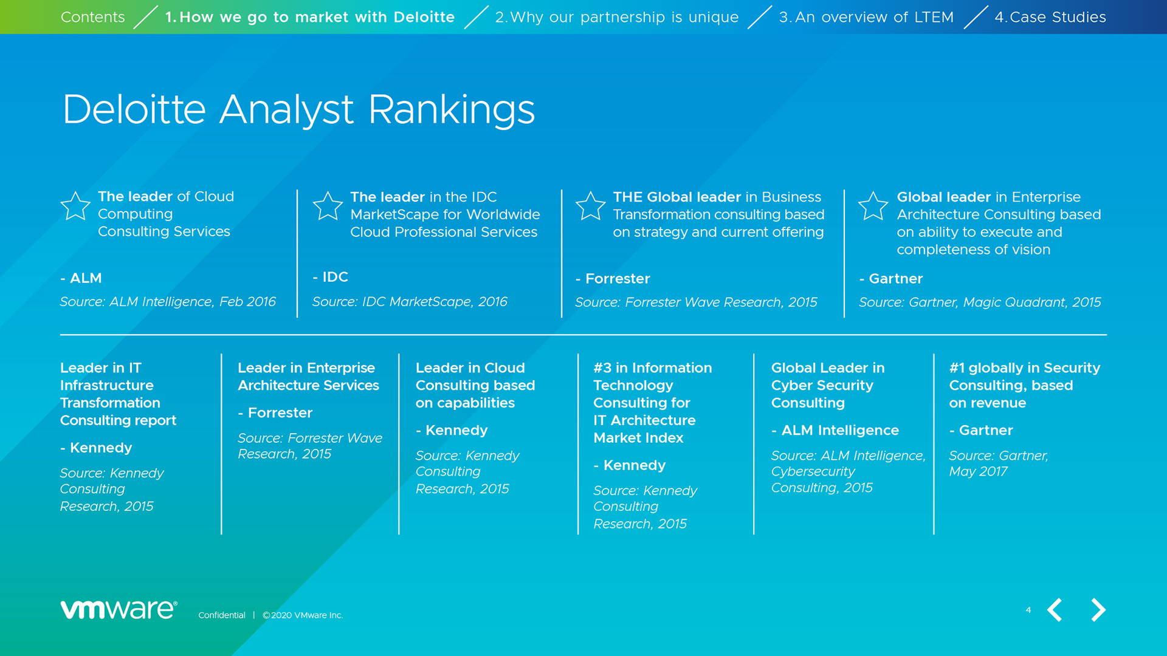Viewport: 1167px width, 656px height.
Task: Click 'Source: ALM Intelligence, Feb 2016'
Action: tap(168, 302)
